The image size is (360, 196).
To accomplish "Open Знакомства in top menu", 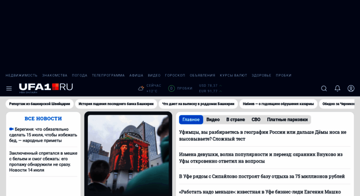I will 55,75.
